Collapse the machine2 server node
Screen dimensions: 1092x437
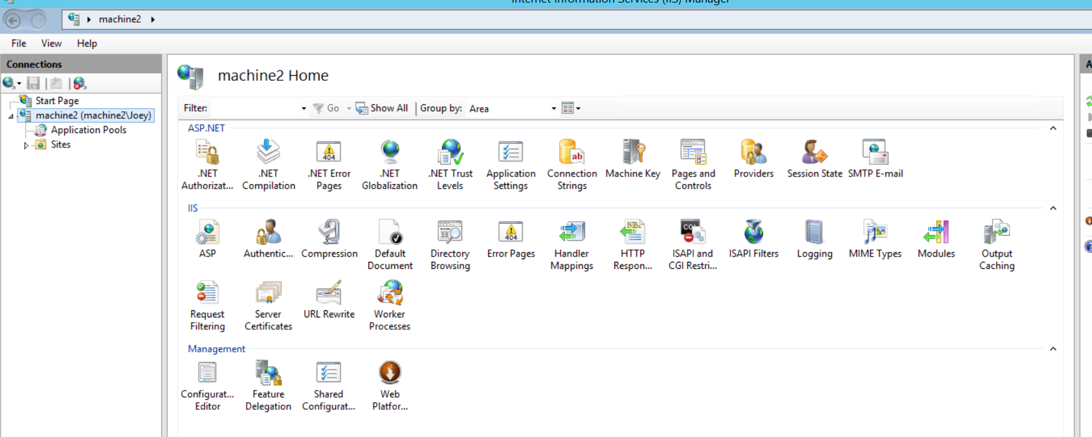pos(10,116)
